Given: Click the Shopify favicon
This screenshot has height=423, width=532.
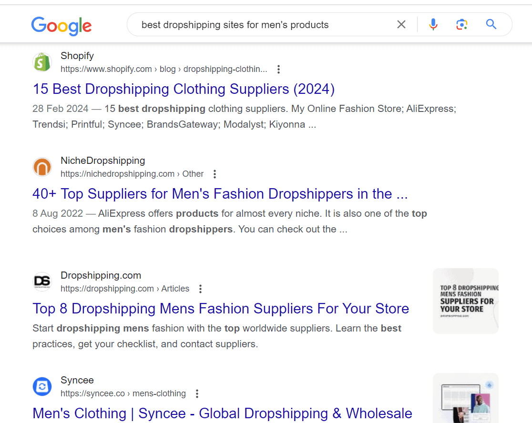Looking at the screenshot, I should 42,62.
